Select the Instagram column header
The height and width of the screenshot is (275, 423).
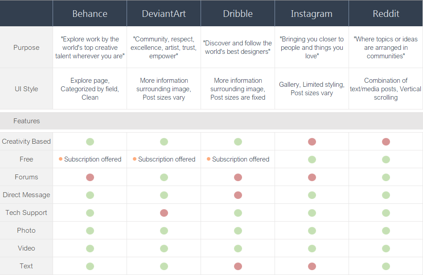click(312, 14)
